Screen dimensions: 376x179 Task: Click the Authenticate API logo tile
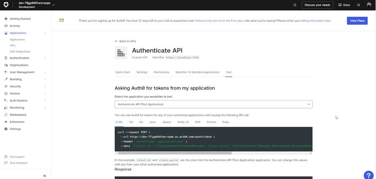point(121,53)
